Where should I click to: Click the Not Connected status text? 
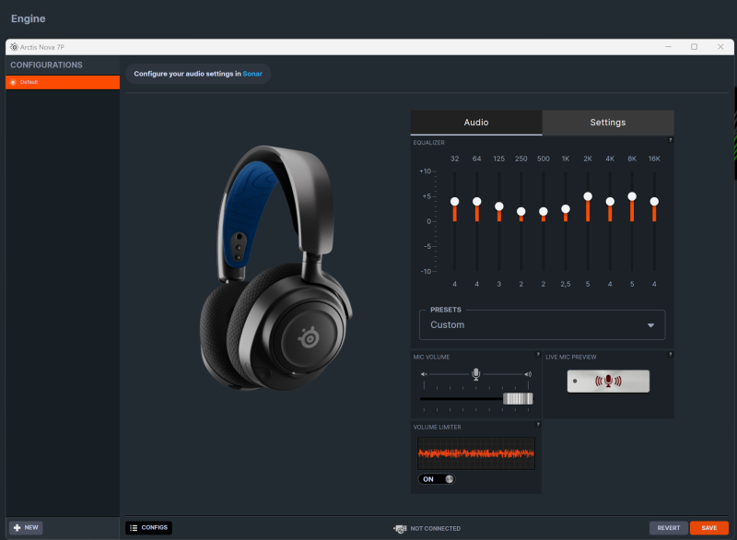[435, 529]
